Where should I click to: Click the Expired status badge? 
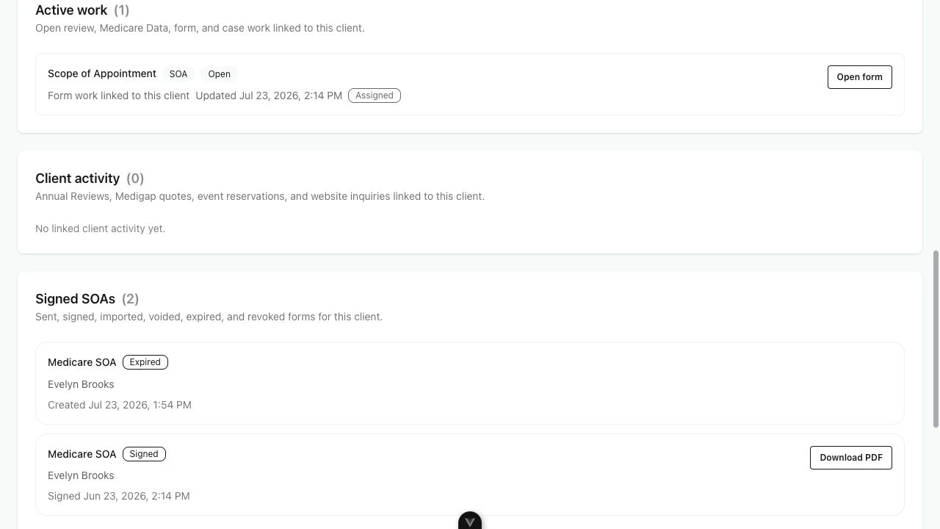tap(145, 362)
